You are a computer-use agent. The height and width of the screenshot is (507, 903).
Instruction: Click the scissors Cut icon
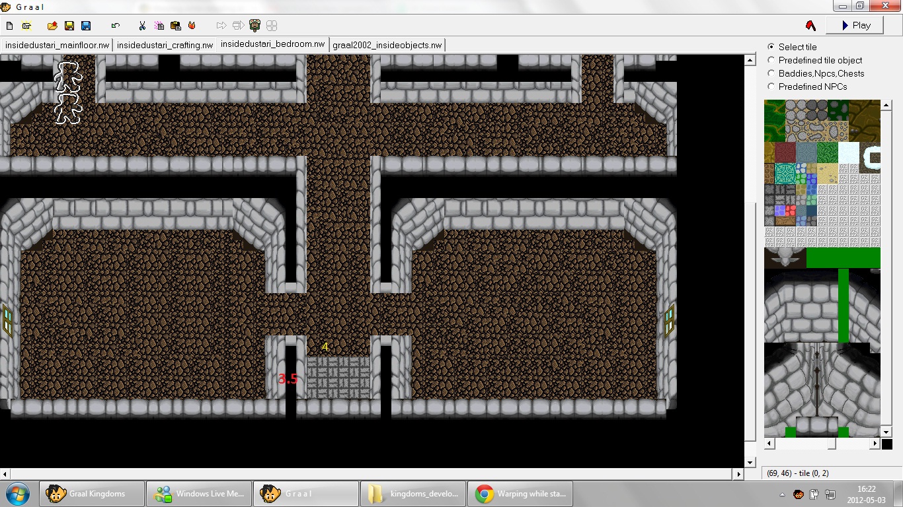tap(142, 26)
